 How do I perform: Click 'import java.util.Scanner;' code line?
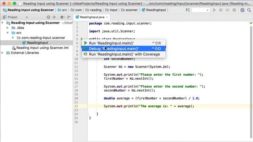(x=112, y=31)
